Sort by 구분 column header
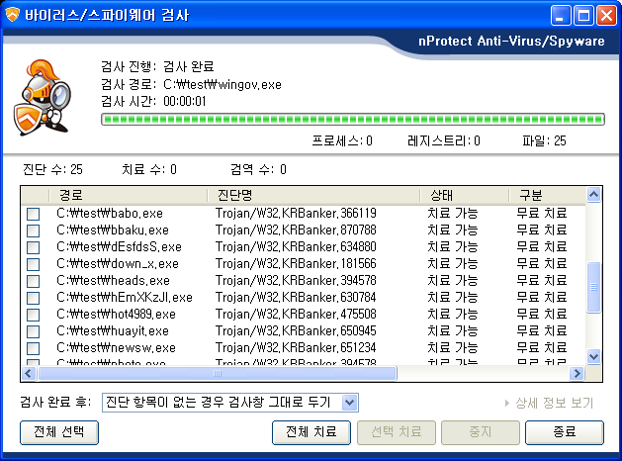Screen dimensions: 622x461 (x=548, y=195)
